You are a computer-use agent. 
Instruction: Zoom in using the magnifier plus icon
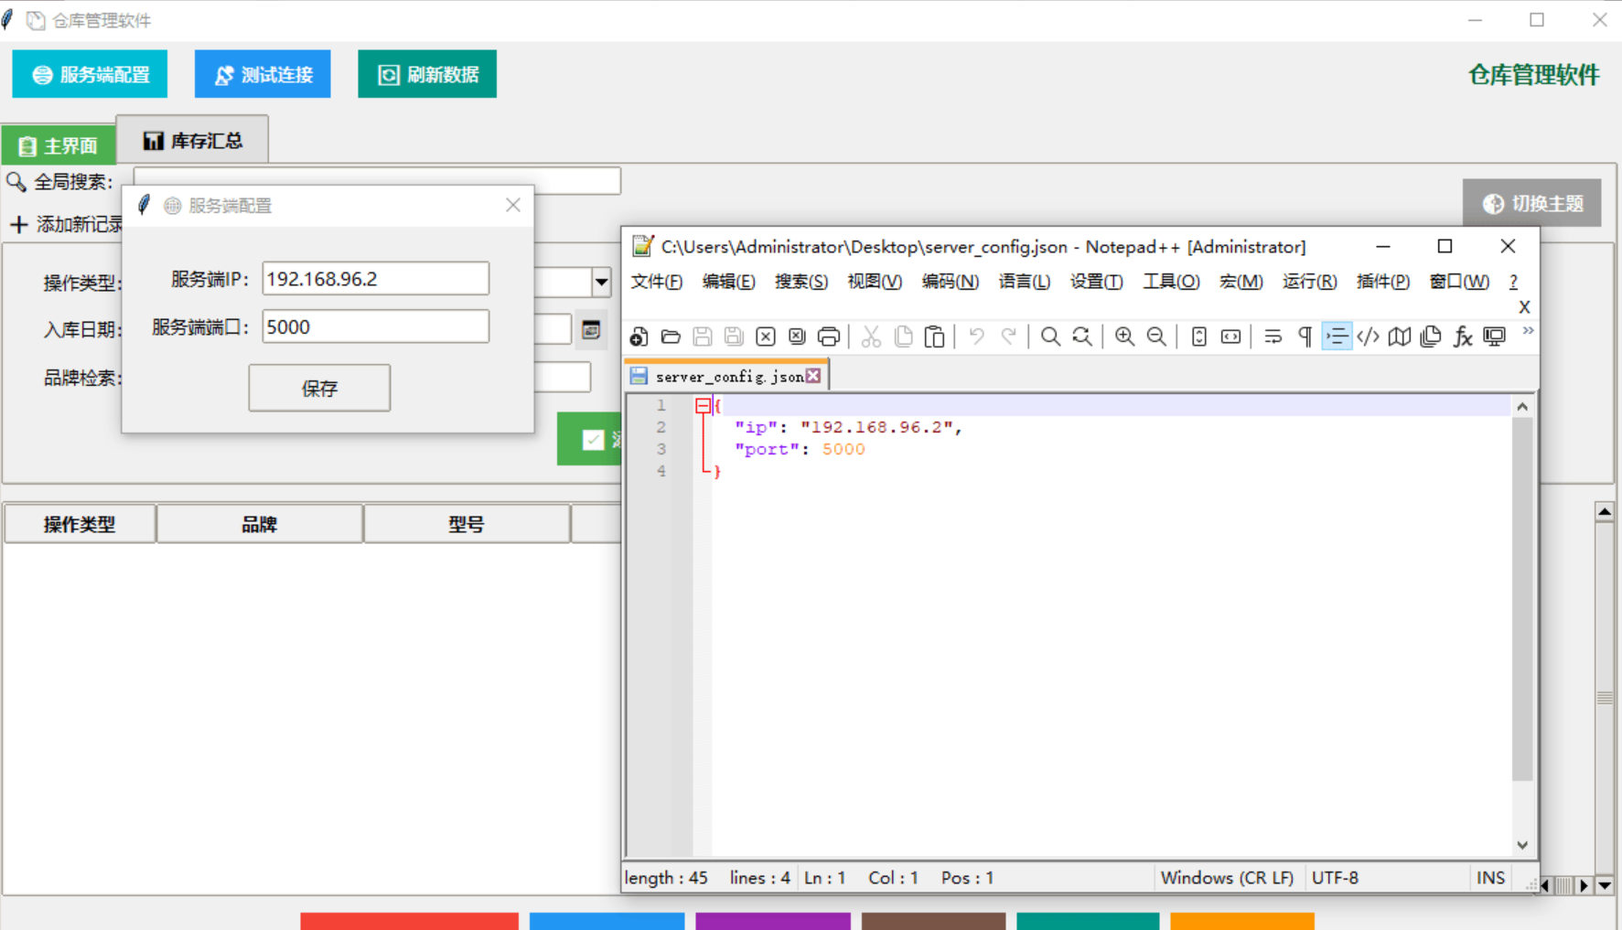pyautogui.click(x=1124, y=337)
